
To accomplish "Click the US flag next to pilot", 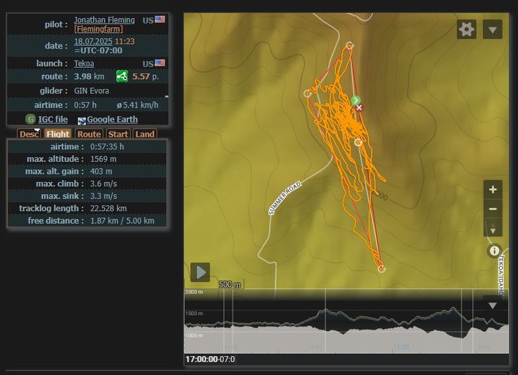I will (x=160, y=19).
